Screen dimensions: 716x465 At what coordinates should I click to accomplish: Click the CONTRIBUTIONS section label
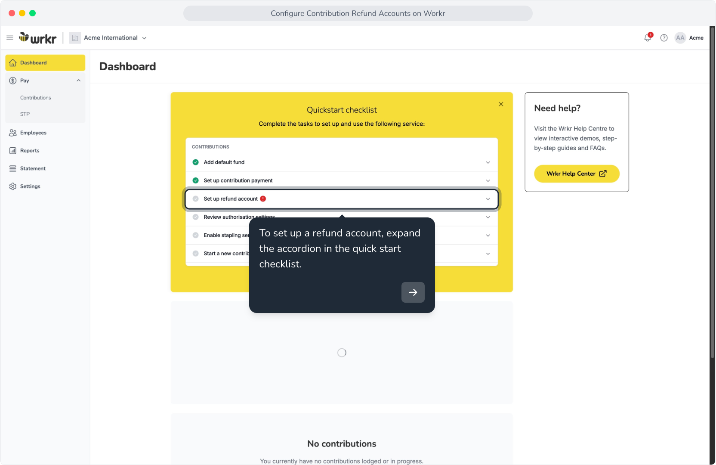point(210,147)
